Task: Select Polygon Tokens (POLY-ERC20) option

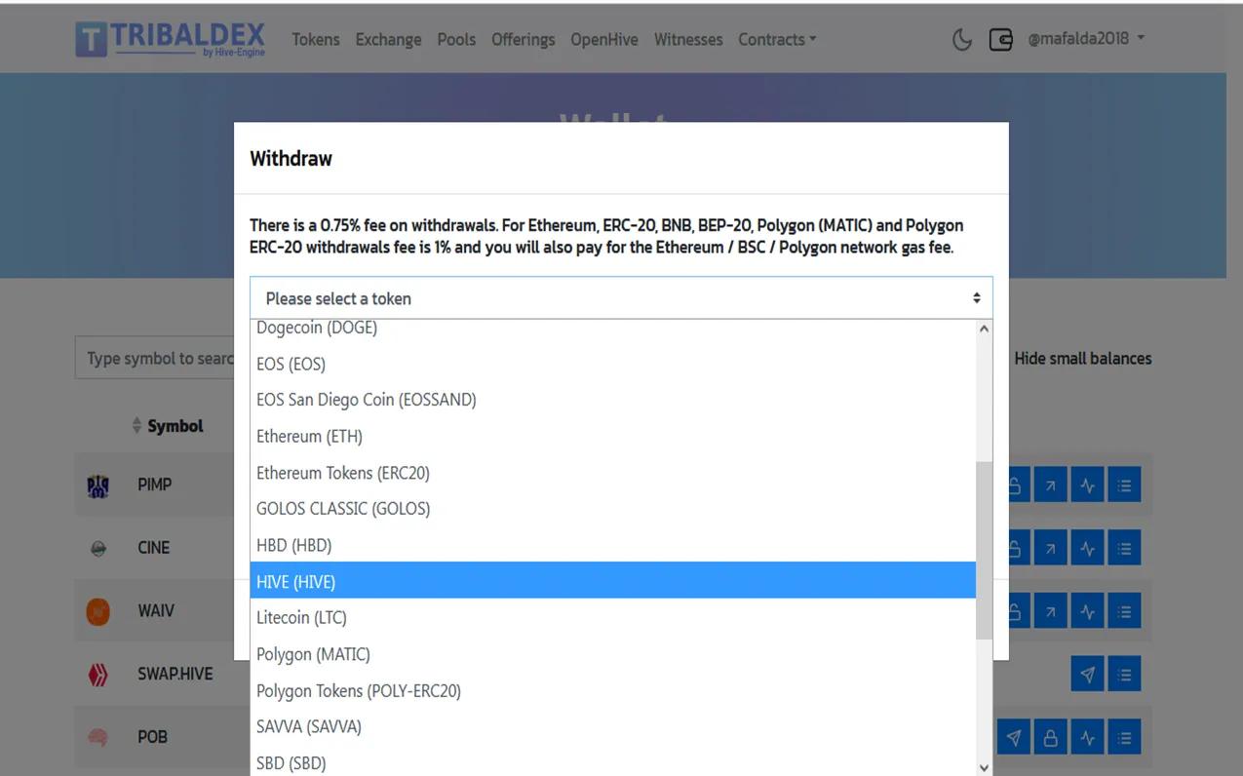Action: tap(612, 690)
